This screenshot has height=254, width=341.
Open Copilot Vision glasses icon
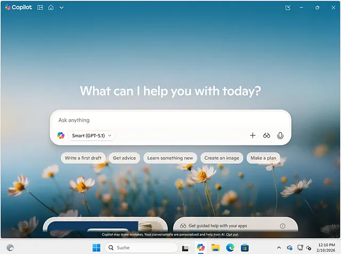tap(266, 136)
